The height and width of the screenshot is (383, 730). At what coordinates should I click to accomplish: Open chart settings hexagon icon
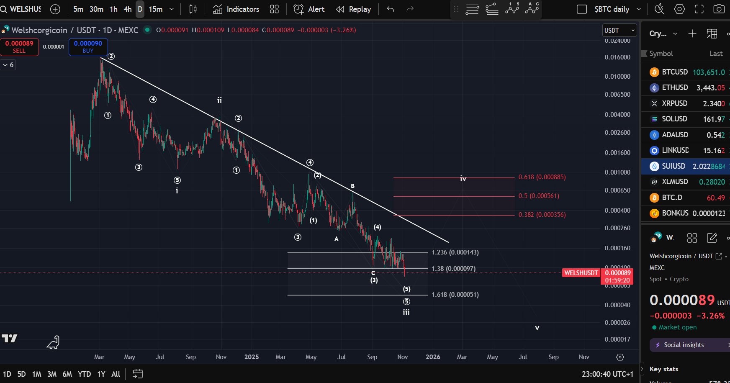coord(679,9)
